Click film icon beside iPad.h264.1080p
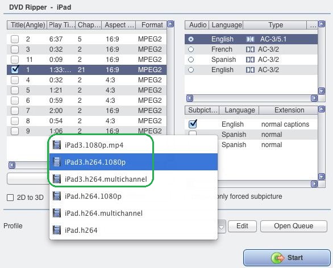This screenshot has height=268, width=333. 57,196
